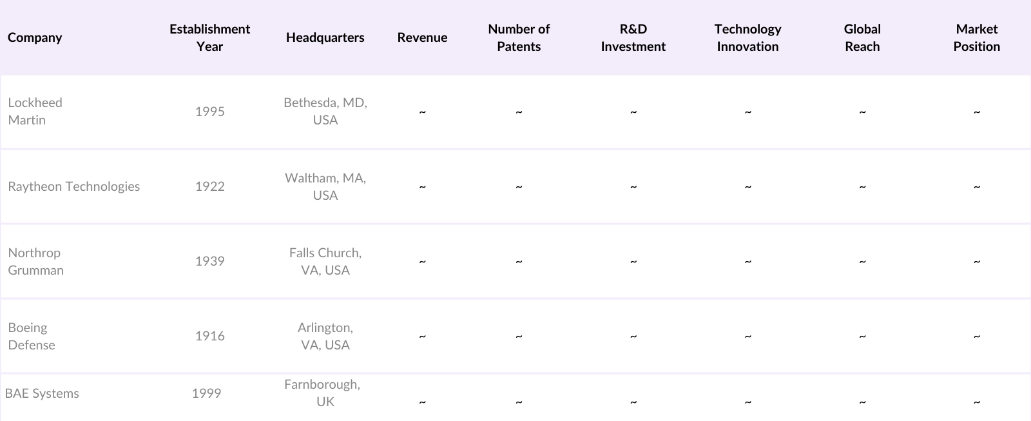Select the Northrop Grumman company cell
1031x421 pixels.
click(x=35, y=261)
